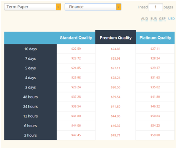This screenshot has width=177, height=149.
Task: Choose $46.32 Platinum price for 24 hours
Action: pyautogui.click(x=155, y=106)
